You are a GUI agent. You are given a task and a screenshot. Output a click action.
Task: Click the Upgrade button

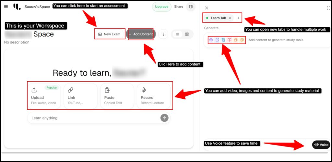(161, 6)
